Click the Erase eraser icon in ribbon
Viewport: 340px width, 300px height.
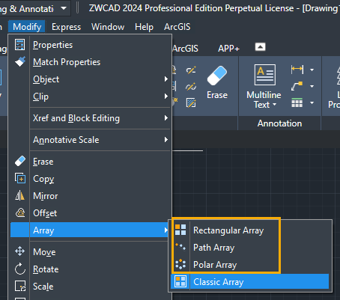tap(217, 76)
